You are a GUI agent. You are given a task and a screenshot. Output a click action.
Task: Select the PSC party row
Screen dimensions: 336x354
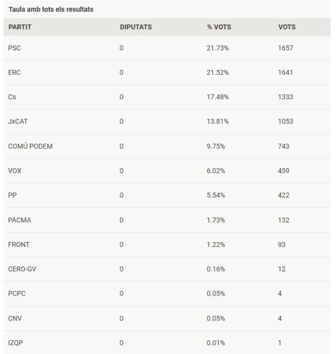167,48
